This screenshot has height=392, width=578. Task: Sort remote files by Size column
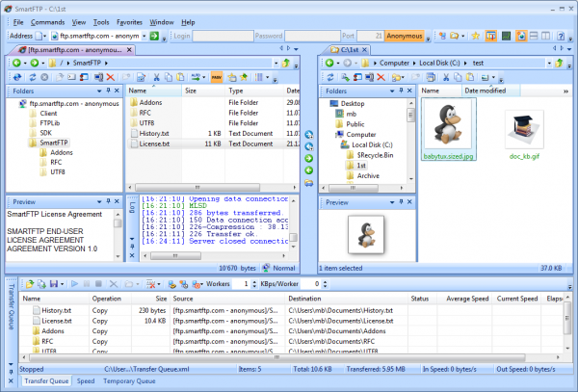tap(191, 91)
